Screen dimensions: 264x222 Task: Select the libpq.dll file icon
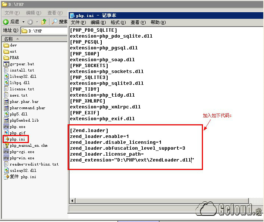click(x=6, y=83)
